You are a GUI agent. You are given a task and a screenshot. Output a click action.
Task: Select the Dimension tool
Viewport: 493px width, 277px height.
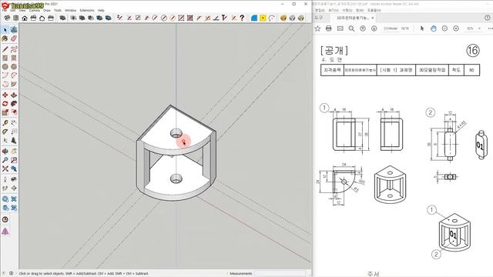pyautogui.click(x=14, y=123)
